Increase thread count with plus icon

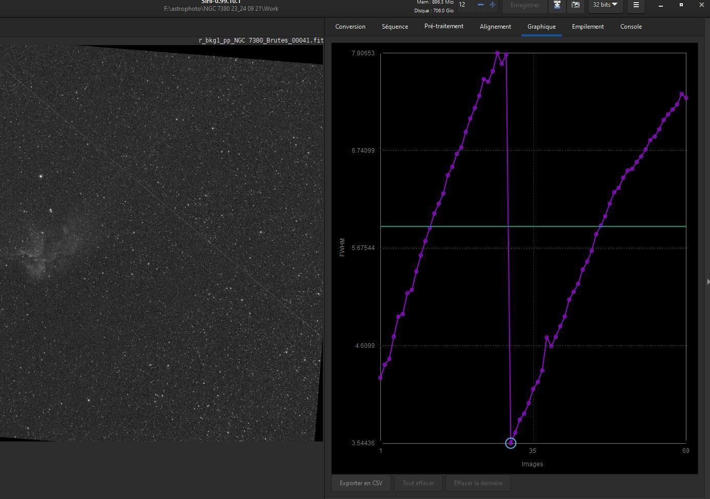[493, 5]
